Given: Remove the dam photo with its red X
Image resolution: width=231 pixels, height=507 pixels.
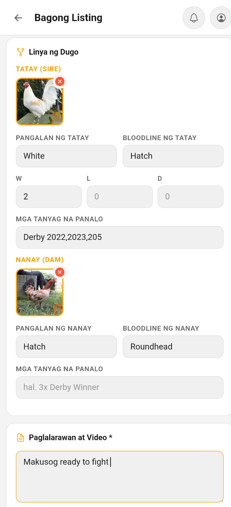Looking at the screenshot, I should pos(60,272).
